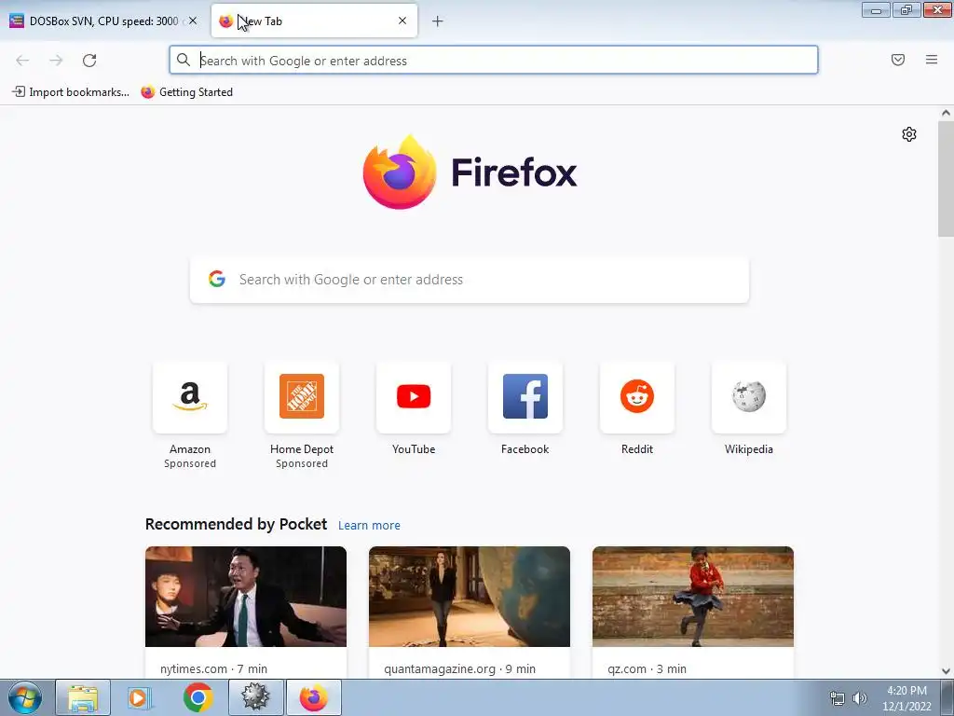Open the Facebook shortcut tile
954x716 pixels.
pos(525,397)
